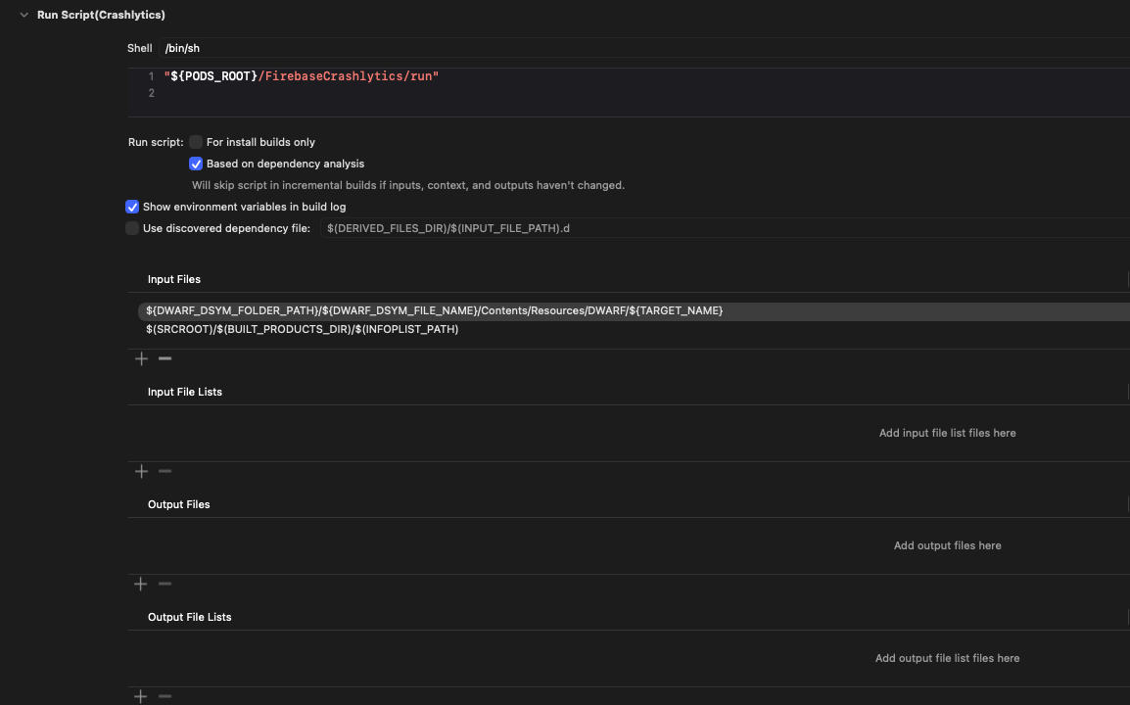Enable For install builds only
This screenshot has width=1130, height=705.
coord(195,142)
